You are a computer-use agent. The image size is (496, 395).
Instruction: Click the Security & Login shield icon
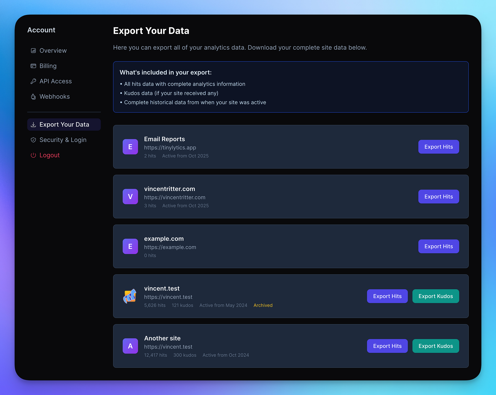pyautogui.click(x=33, y=140)
